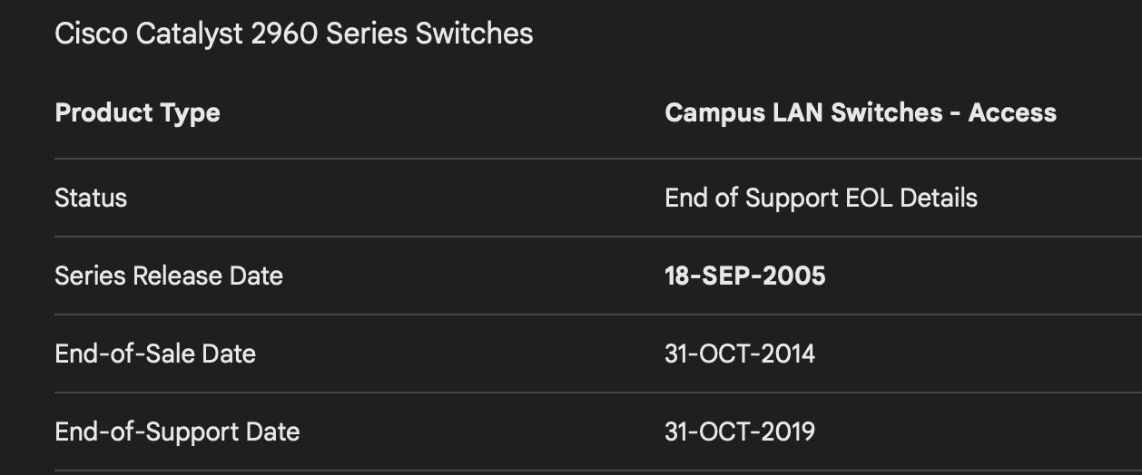Click the Cisco Catalyst 2960 Series Switches heading
This screenshot has height=475, width=1142.
(293, 34)
